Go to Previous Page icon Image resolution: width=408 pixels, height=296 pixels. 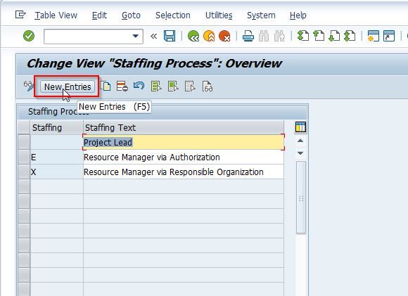[x=319, y=36]
